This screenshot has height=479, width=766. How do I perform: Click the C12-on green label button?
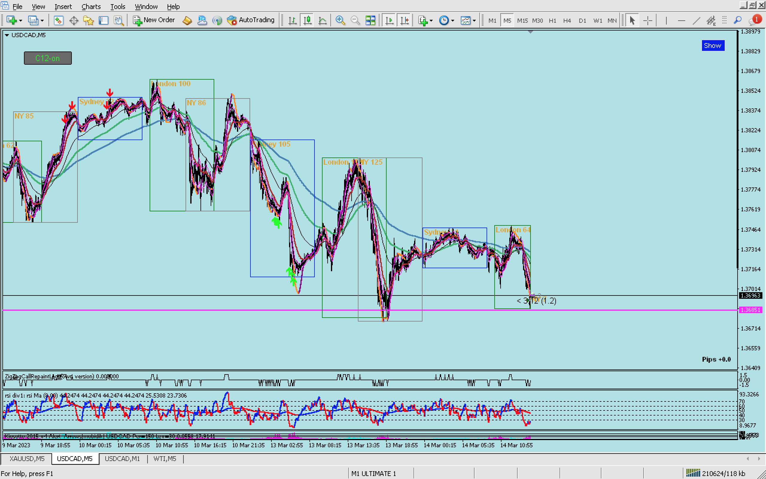(48, 58)
